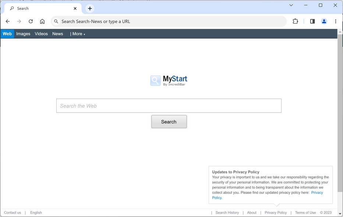Click the MyStart logo

[x=169, y=79]
